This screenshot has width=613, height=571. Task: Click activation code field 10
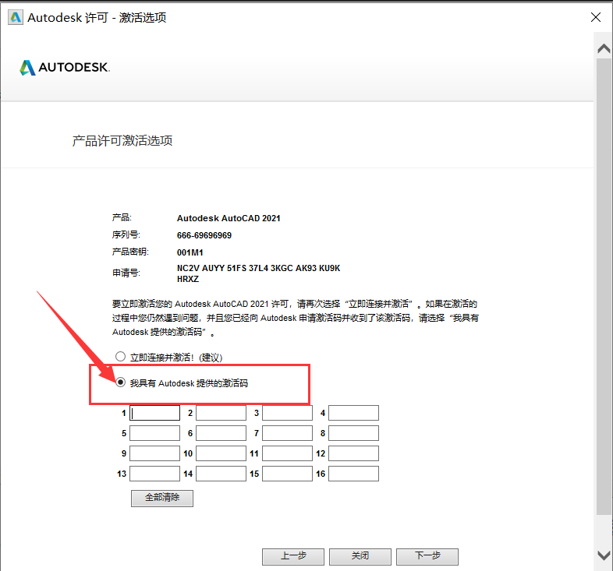(221, 453)
